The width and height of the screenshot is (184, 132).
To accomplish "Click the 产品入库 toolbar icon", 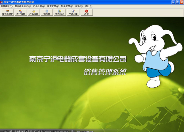I will click(x=73, y=12).
